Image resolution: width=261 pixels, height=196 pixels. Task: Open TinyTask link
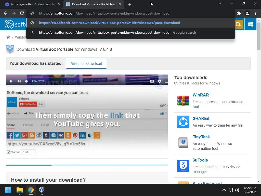[x=201, y=137]
